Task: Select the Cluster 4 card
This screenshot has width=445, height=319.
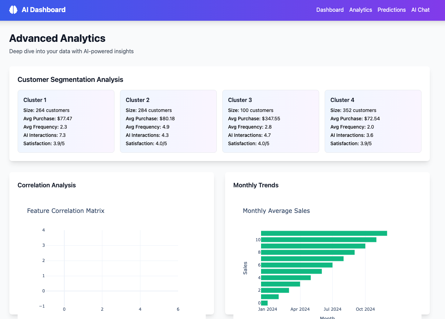Action: [373, 121]
